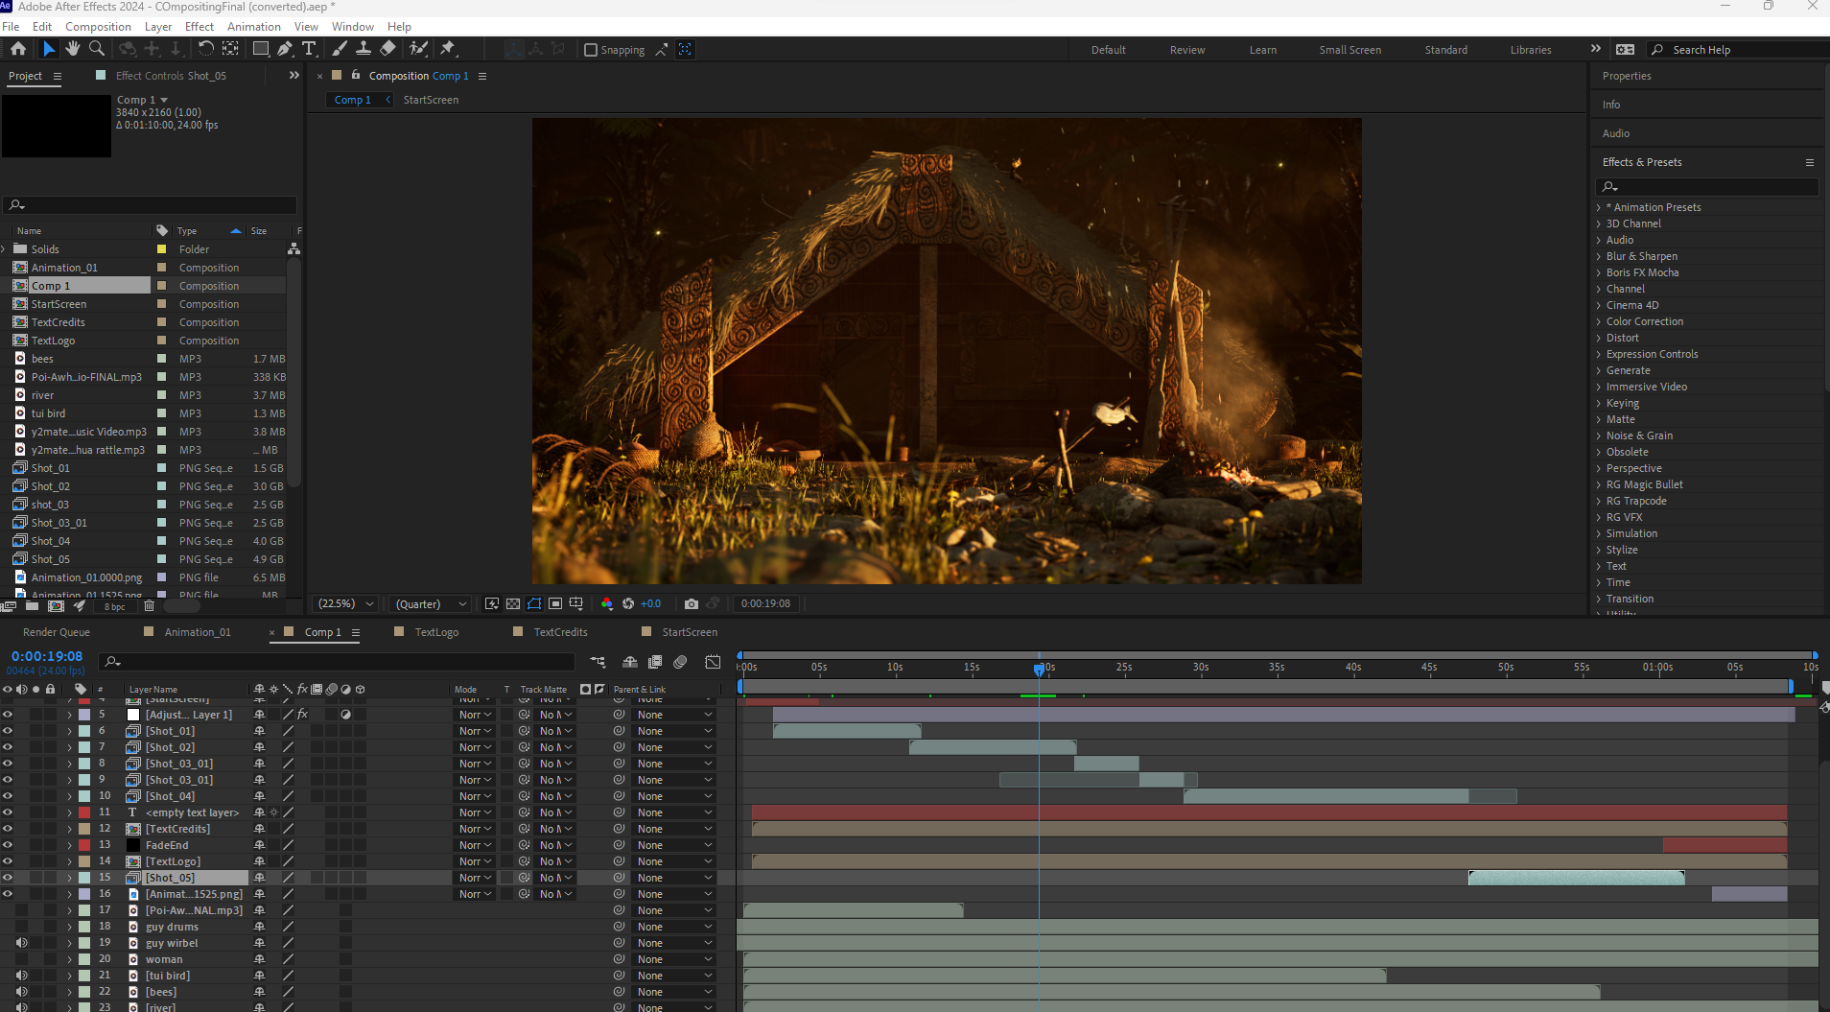The height and width of the screenshot is (1012, 1830).
Task: Select the Zoom (magnifier) tool
Action: coord(97,49)
